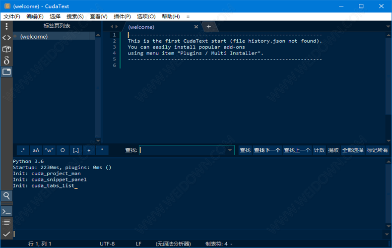Open the snippets panel delta icon

(6, 61)
